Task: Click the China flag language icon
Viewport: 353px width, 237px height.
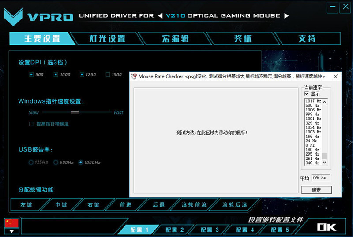Action: 12,223
